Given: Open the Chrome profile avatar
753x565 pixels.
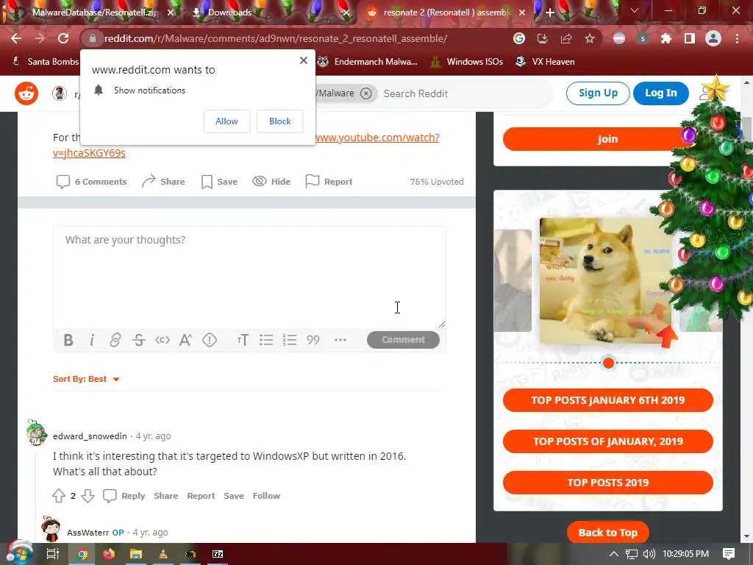Looking at the screenshot, I should [713, 38].
